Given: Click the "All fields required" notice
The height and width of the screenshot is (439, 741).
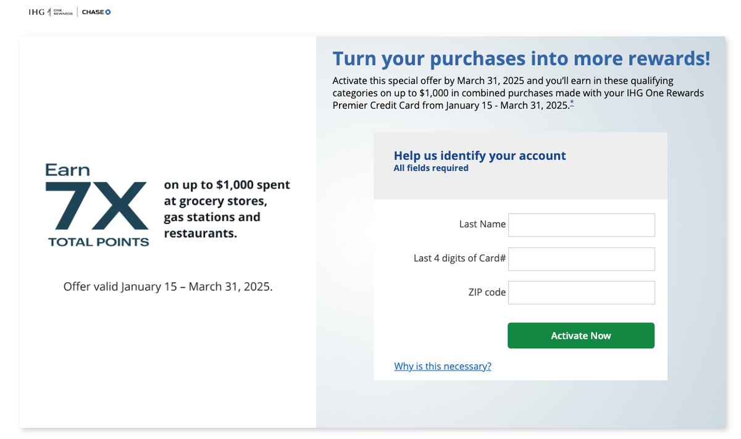Looking at the screenshot, I should pyautogui.click(x=431, y=168).
